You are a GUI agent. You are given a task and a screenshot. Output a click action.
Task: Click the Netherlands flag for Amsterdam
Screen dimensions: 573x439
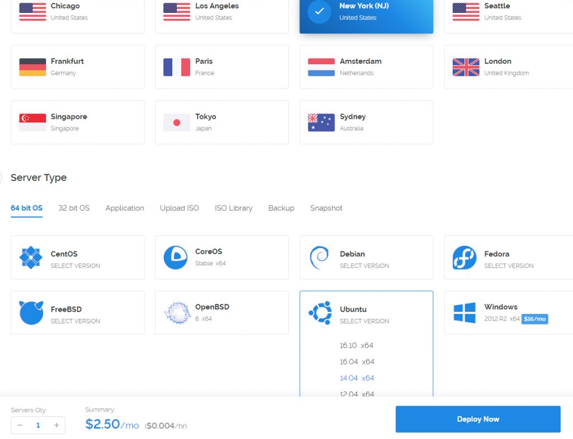pos(321,67)
